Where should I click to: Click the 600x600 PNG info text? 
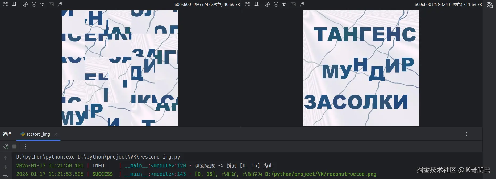[448, 4]
